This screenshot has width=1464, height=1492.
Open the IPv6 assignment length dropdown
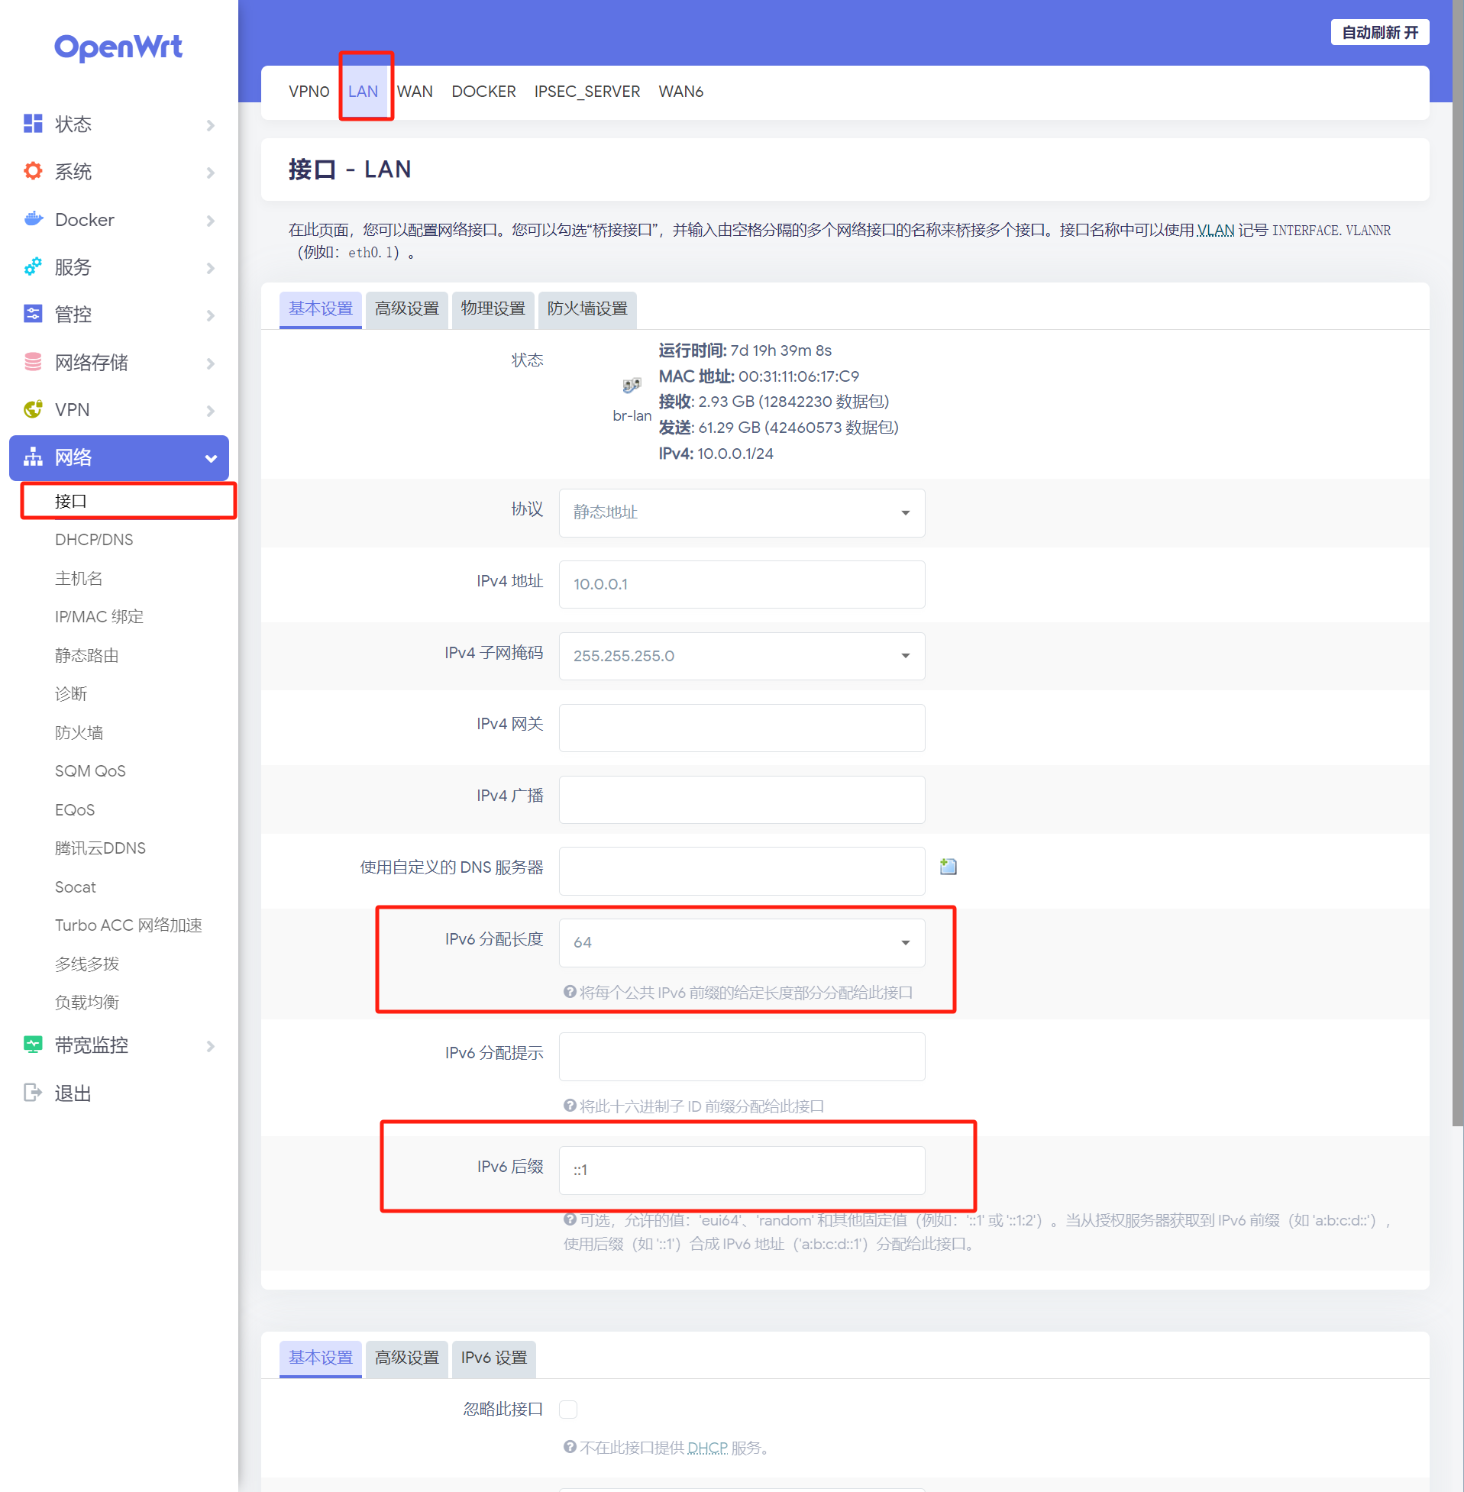pyautogui.click(x=742, y=942)
